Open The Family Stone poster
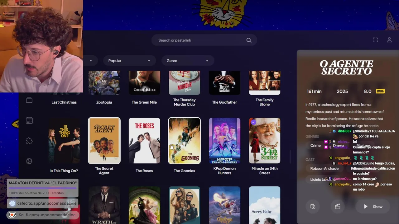Screen dimensions: 399x224 coord(265,83)
